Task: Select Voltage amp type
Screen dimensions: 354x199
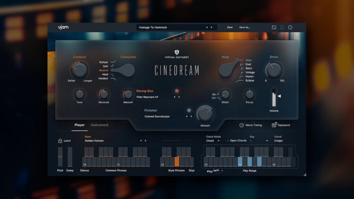Action: (x=250, y=73)
